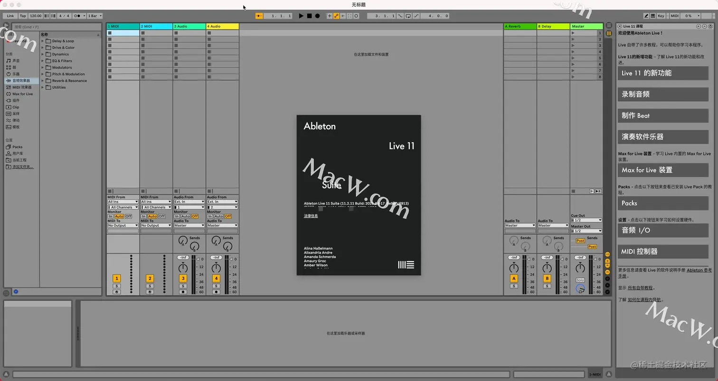Solo track 4 with S button
This screenshot has height=381, width=718.
(216, 286)
